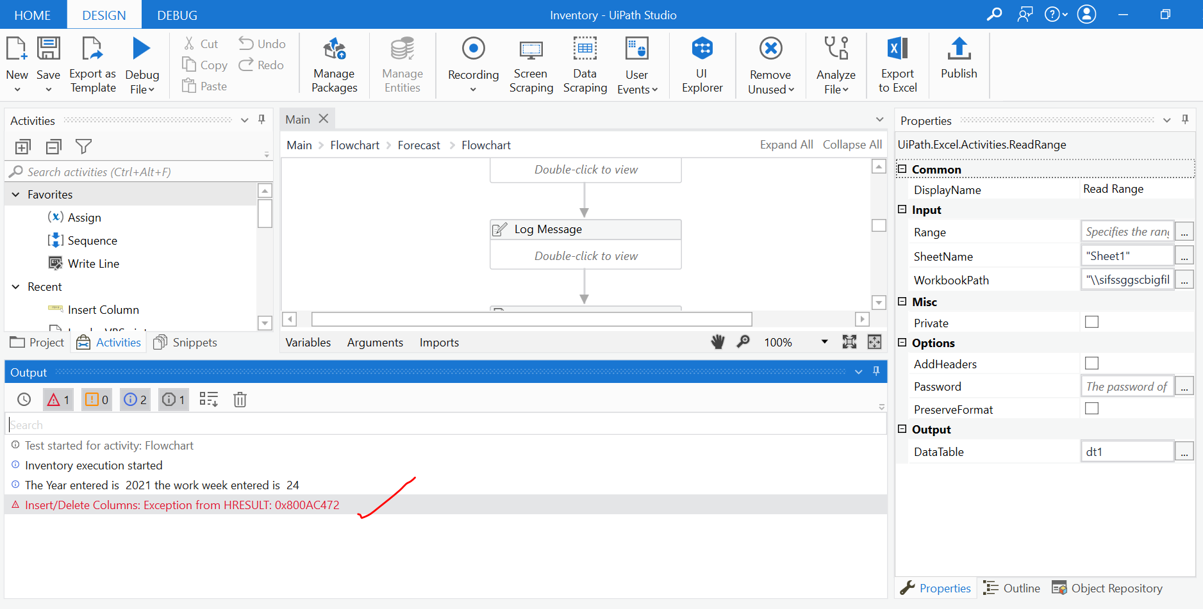Toggle error messages filter in Output
The width and height of the screenshot is (1203, 609).
coord(58,400)
